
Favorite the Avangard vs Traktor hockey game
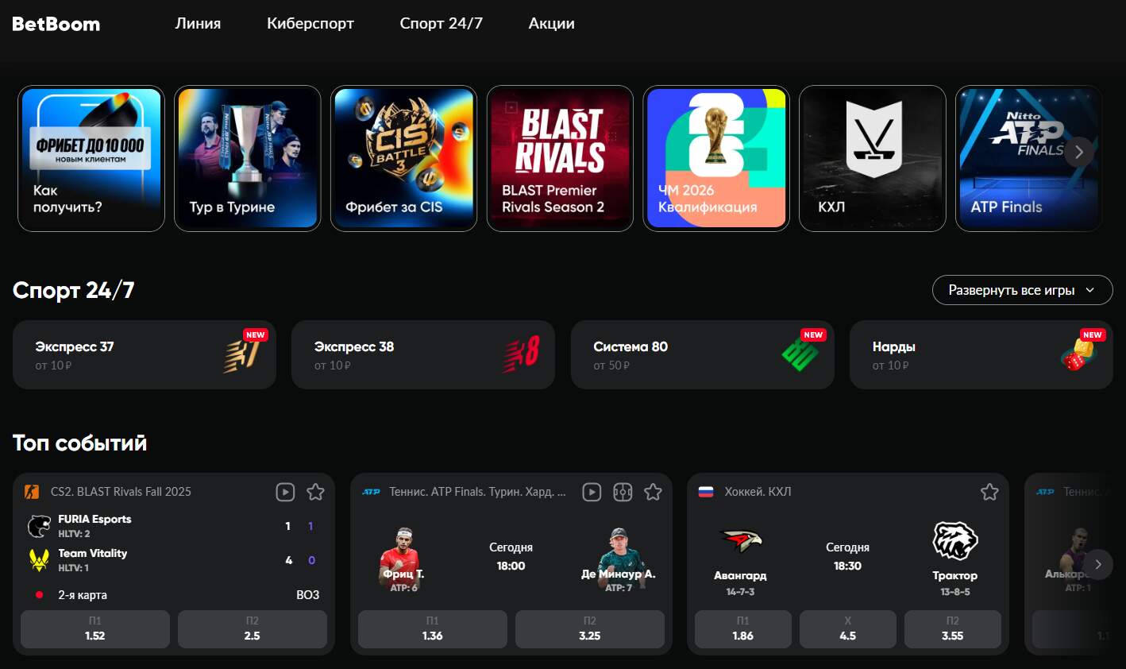[x=989, y=492]
